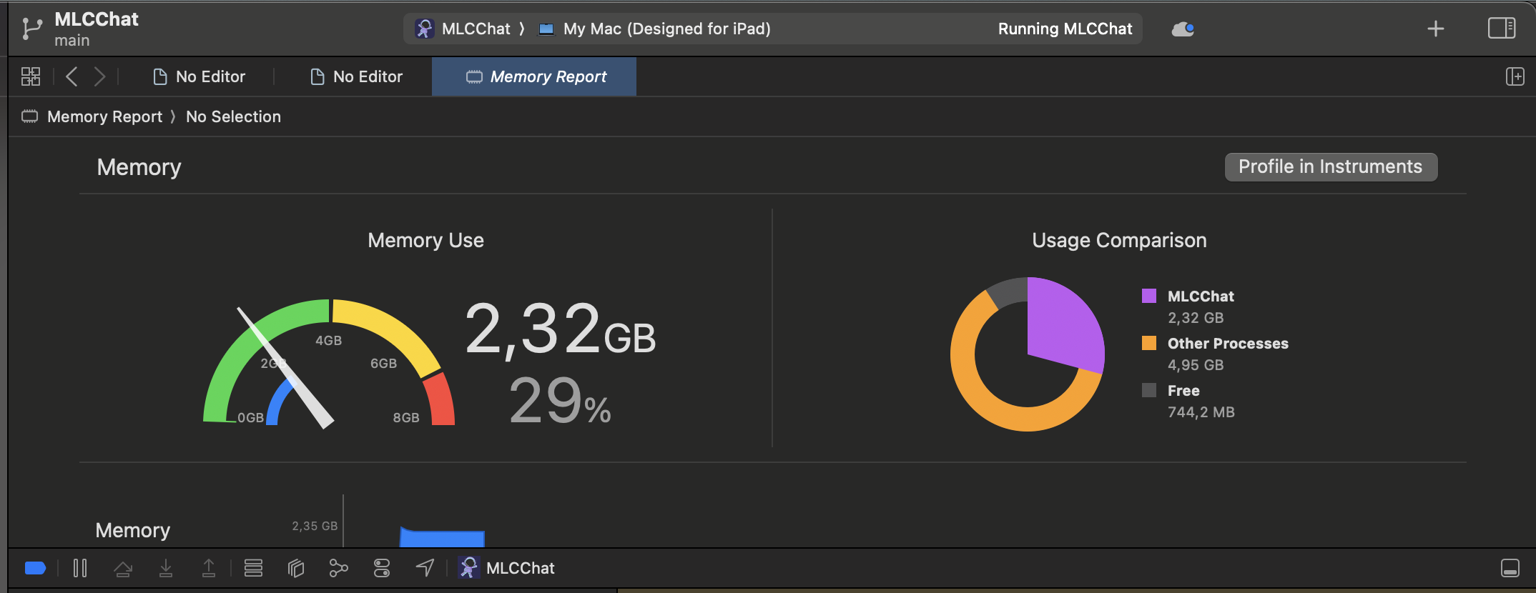Hide the debug area with bottom-right icon
This screenshot has width=1536, height=593.
click(x=1510, y=568)
